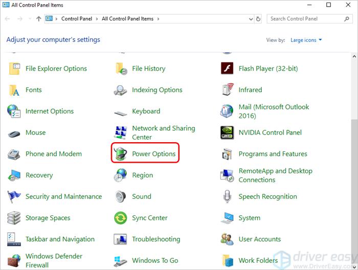Go back with the back arrow
This screenshot has height=270, width=358.
pyautogui.click(x=8, y=19)
